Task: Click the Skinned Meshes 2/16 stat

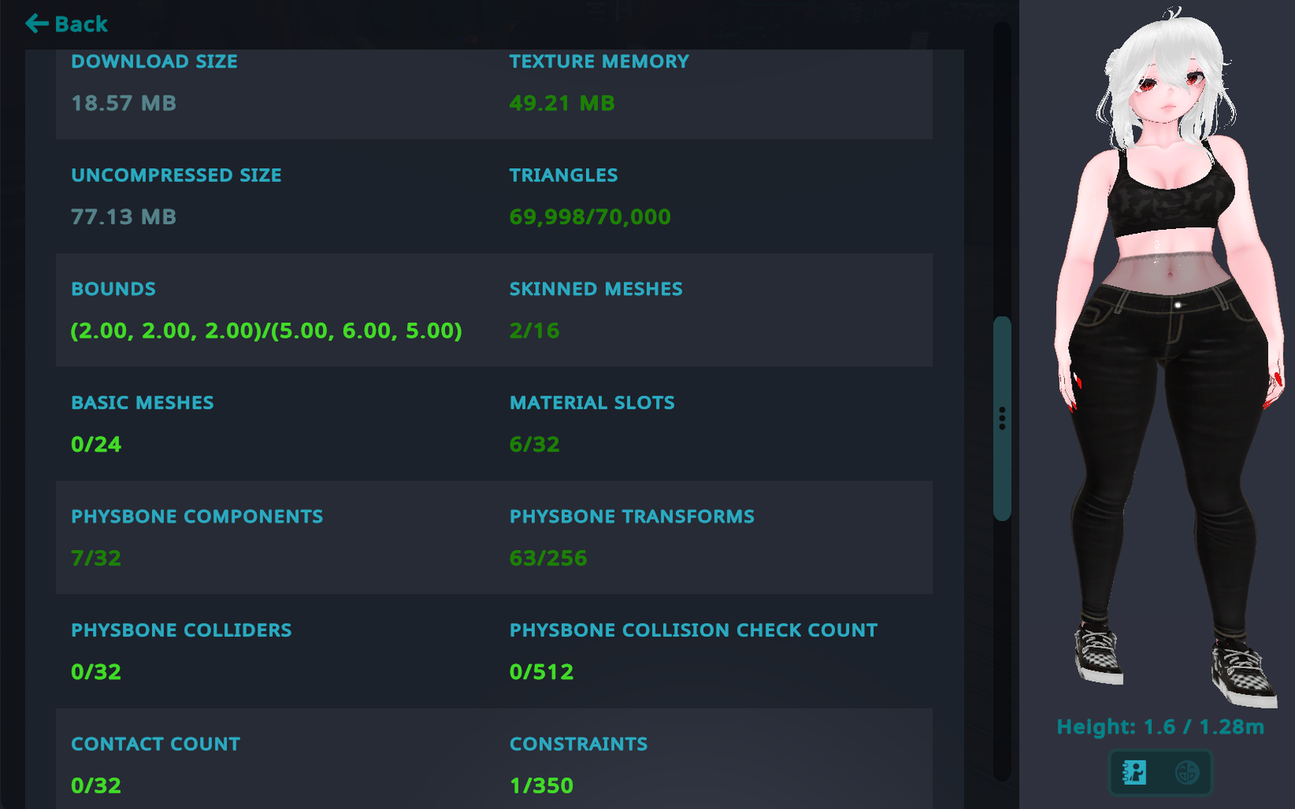Action: [534, 331]
